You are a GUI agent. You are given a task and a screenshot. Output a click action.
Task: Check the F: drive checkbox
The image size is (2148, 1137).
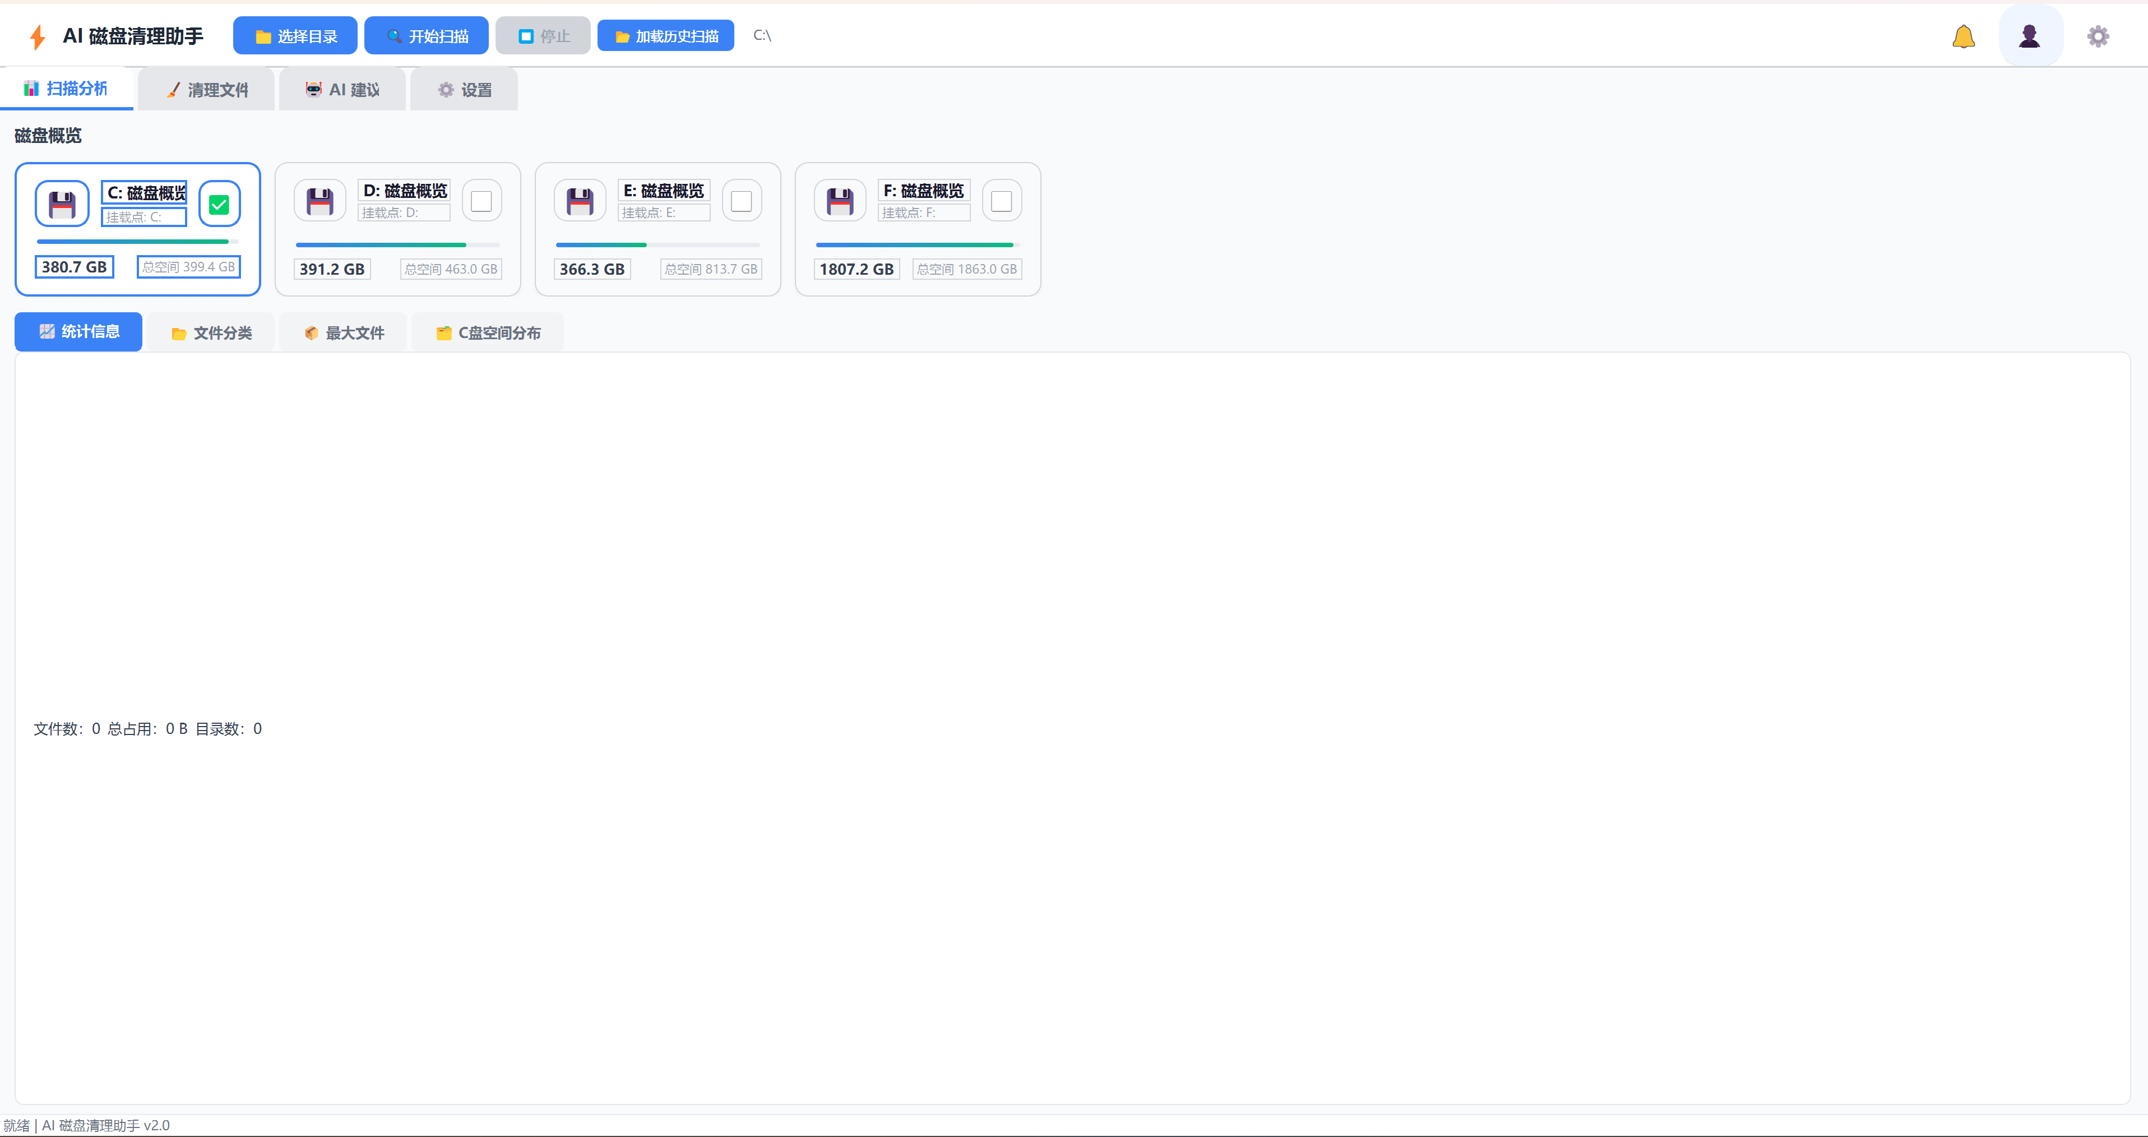click(x=1002, y=201)
